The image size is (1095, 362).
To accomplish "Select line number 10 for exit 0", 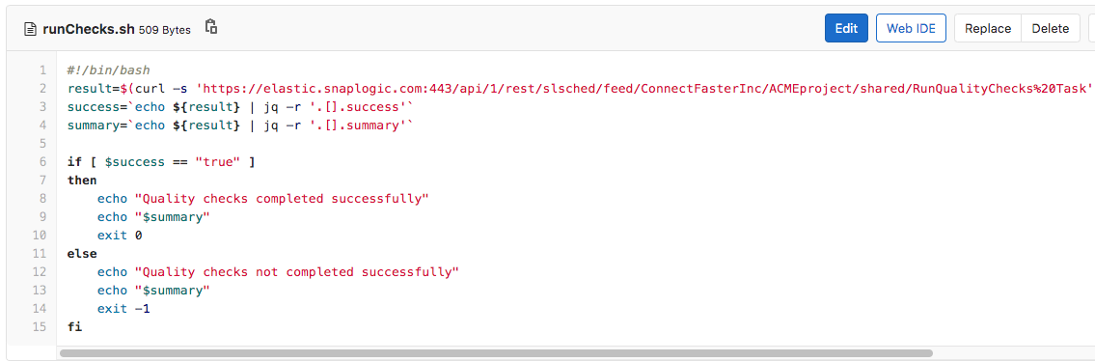I will click(x=41, y=236).
